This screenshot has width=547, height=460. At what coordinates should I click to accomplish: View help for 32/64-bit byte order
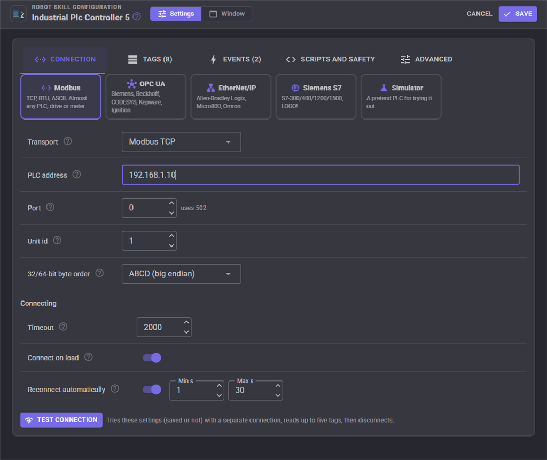tap(99, 273)
